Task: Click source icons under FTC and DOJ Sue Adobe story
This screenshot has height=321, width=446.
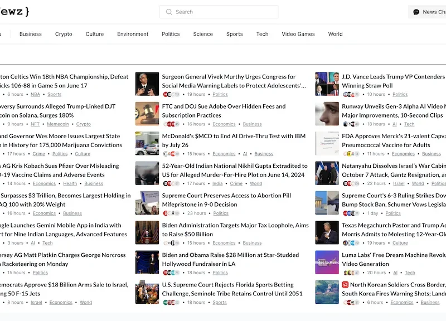Action: 171,124
